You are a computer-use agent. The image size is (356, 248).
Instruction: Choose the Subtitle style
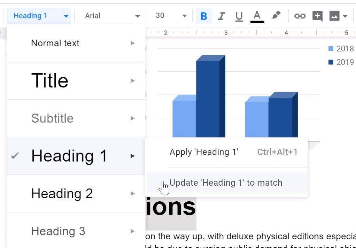click(x=52, y=118)
